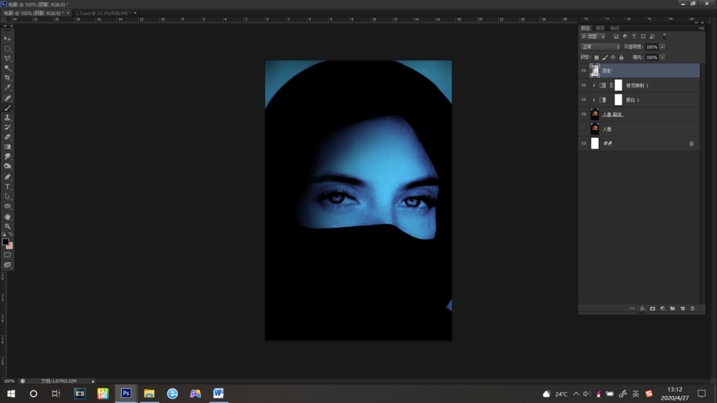Toggle lock all
Screen dimensions: 717x403
(621, 58)
